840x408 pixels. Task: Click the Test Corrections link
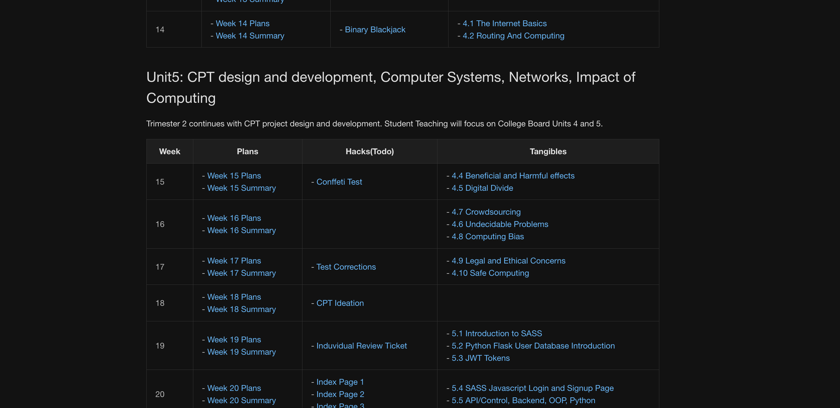346,267
